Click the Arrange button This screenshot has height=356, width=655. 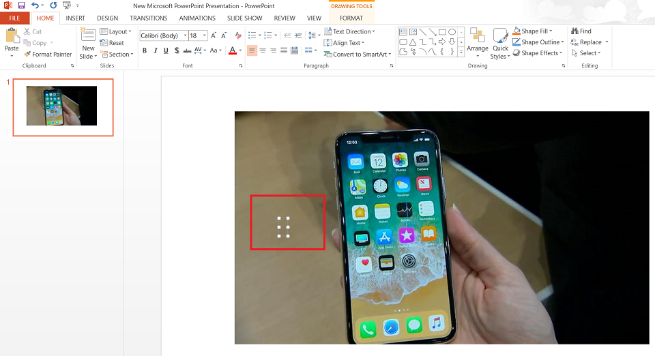(x=478, y=42)
